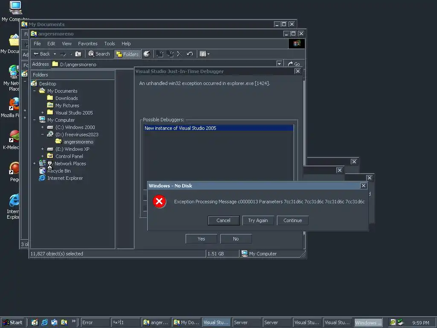Screen dimensions: 437x328
Task: Expand the Network Places tree node
Action: [x=34, y=164]
